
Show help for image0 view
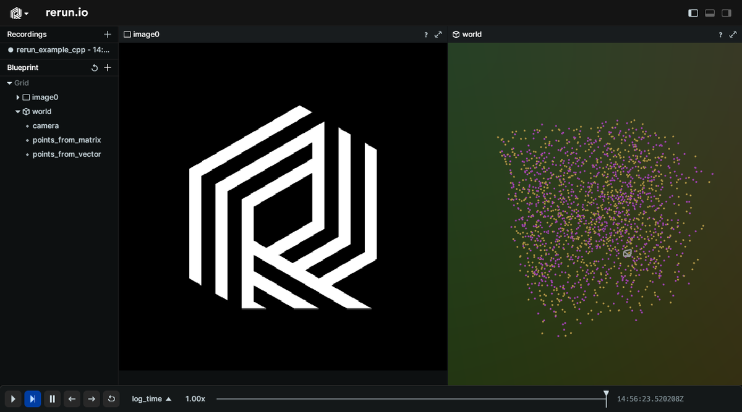(425, 35)
